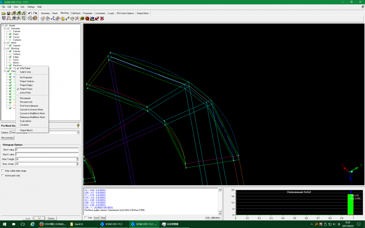Click into the Min-X value field
This screenshot has height=228, width=365.
tap(47, 150)
